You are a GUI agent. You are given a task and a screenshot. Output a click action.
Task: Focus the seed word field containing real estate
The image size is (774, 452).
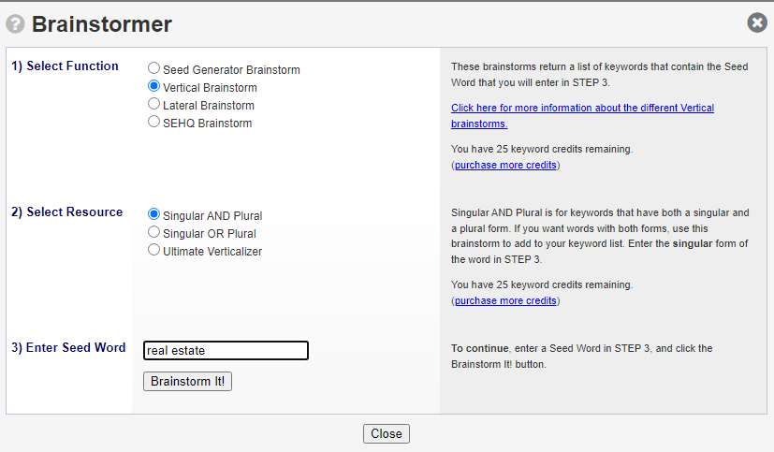226,350
